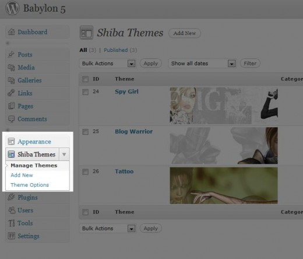Open the Show all dates dropdown
Screen dimensions: 303x259
tap(202, 64)
